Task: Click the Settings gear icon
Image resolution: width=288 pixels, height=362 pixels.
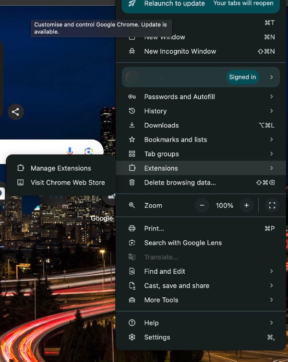Action: tap(132, 337)
